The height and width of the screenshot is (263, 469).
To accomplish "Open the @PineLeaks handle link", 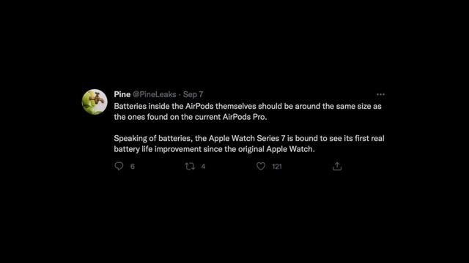I will coord(155,94).
